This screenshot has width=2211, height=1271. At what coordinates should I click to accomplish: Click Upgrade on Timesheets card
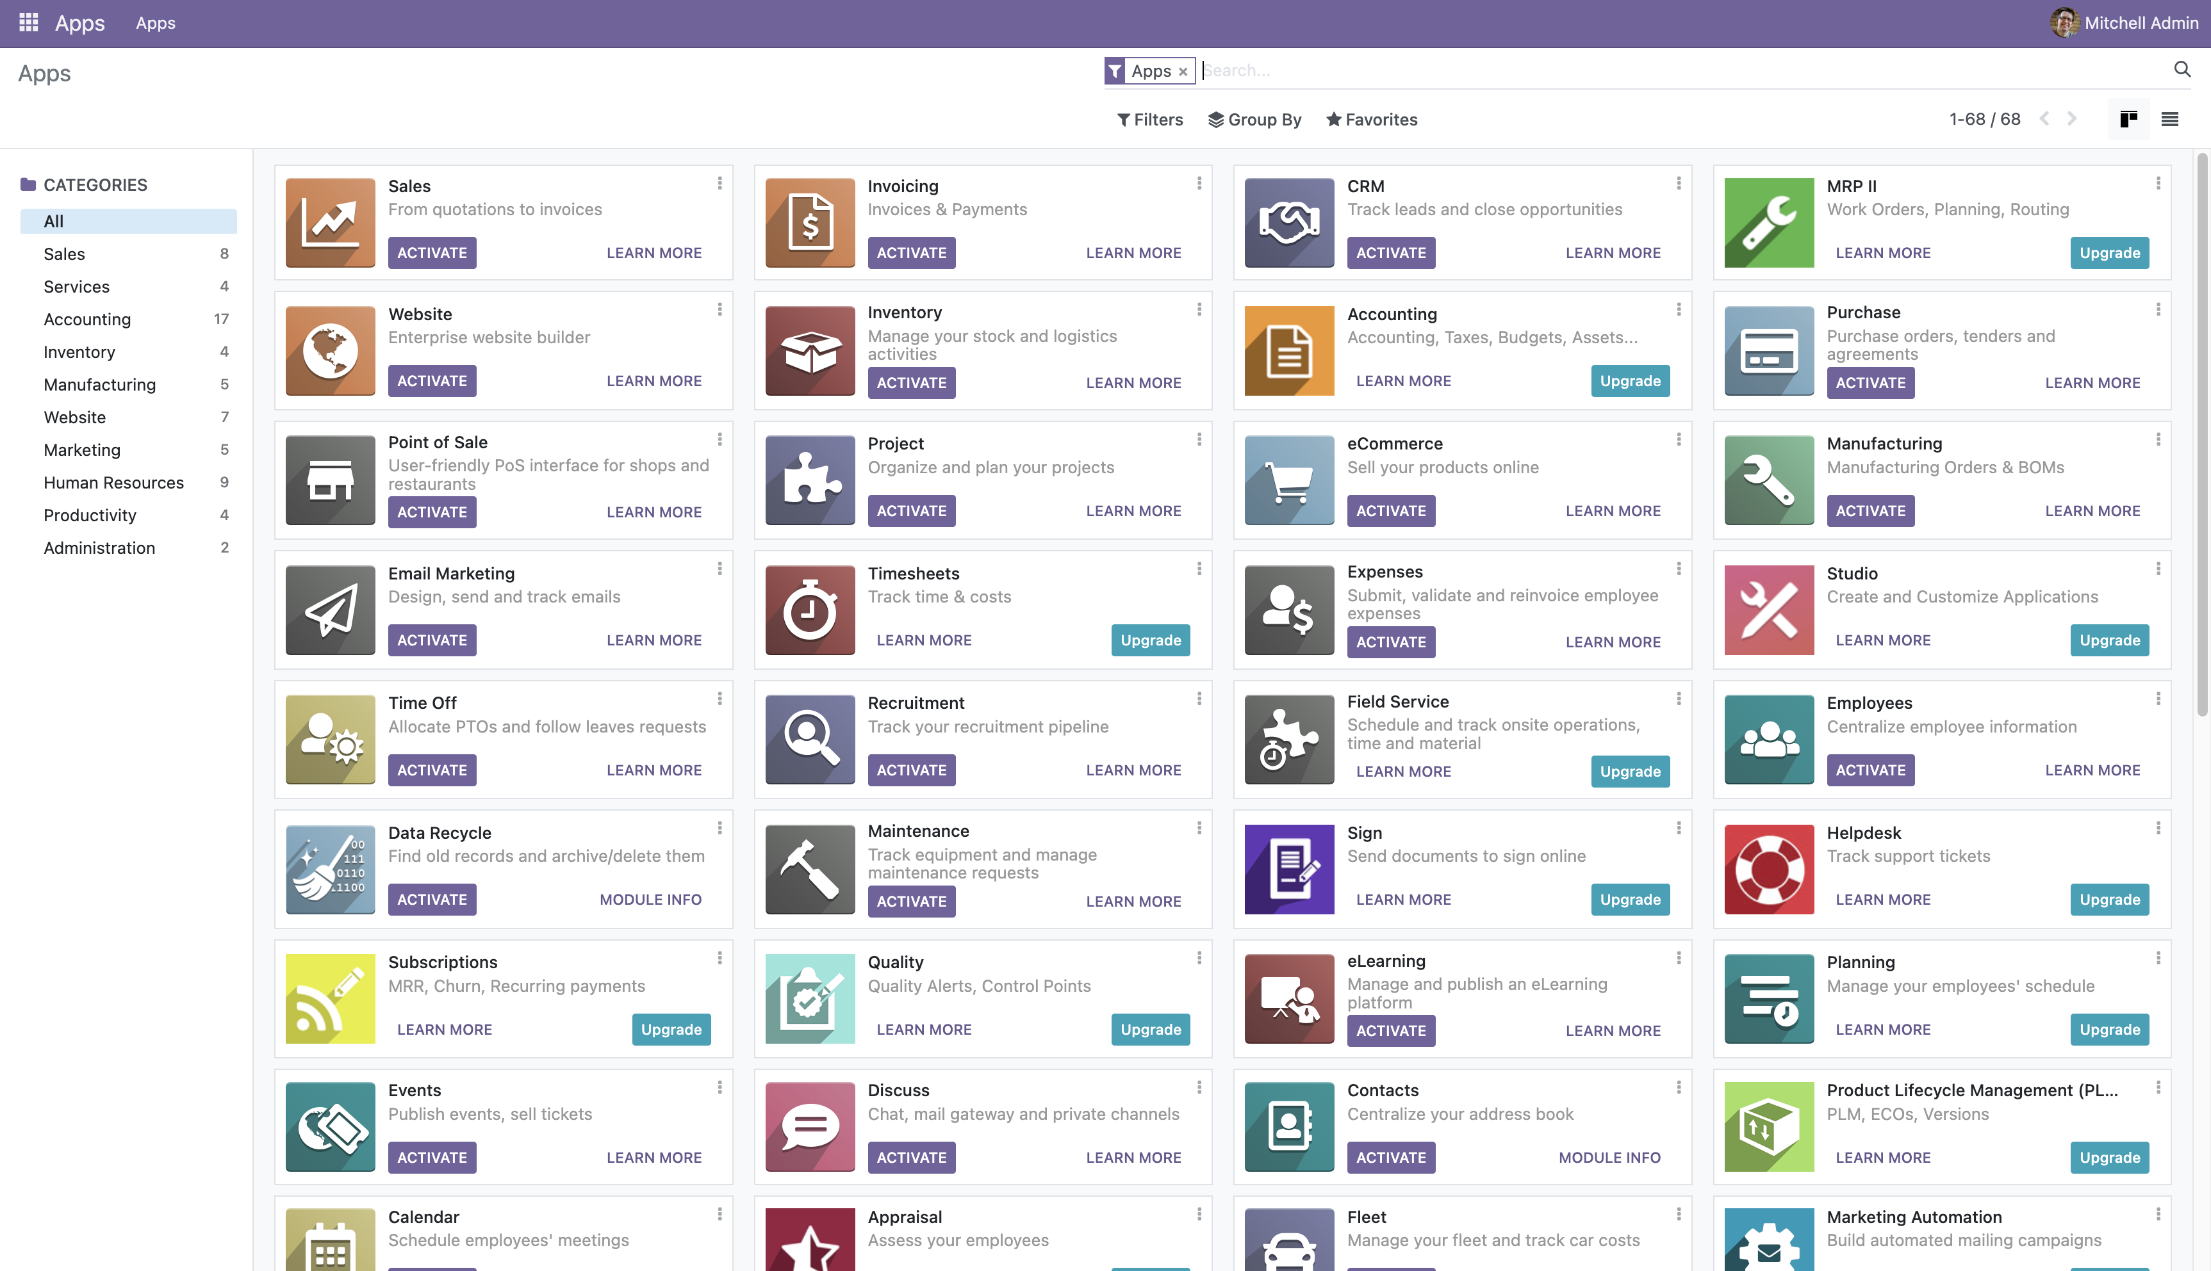click(1150, 640)
